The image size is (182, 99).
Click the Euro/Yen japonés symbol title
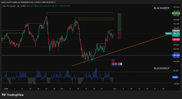[9, 6]
